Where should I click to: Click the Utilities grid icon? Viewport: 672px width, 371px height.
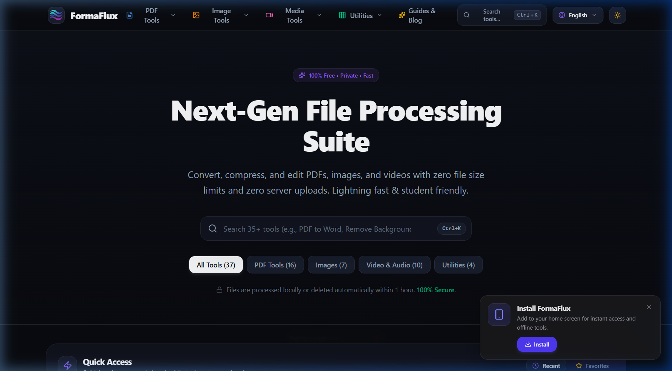pyautogui.click(x=342, y=15)
